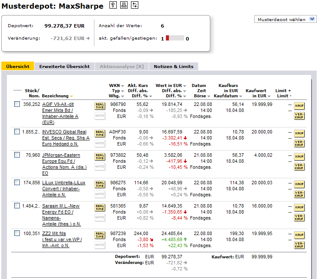Sort by Bezeichnung column arrow

point(72,96)
